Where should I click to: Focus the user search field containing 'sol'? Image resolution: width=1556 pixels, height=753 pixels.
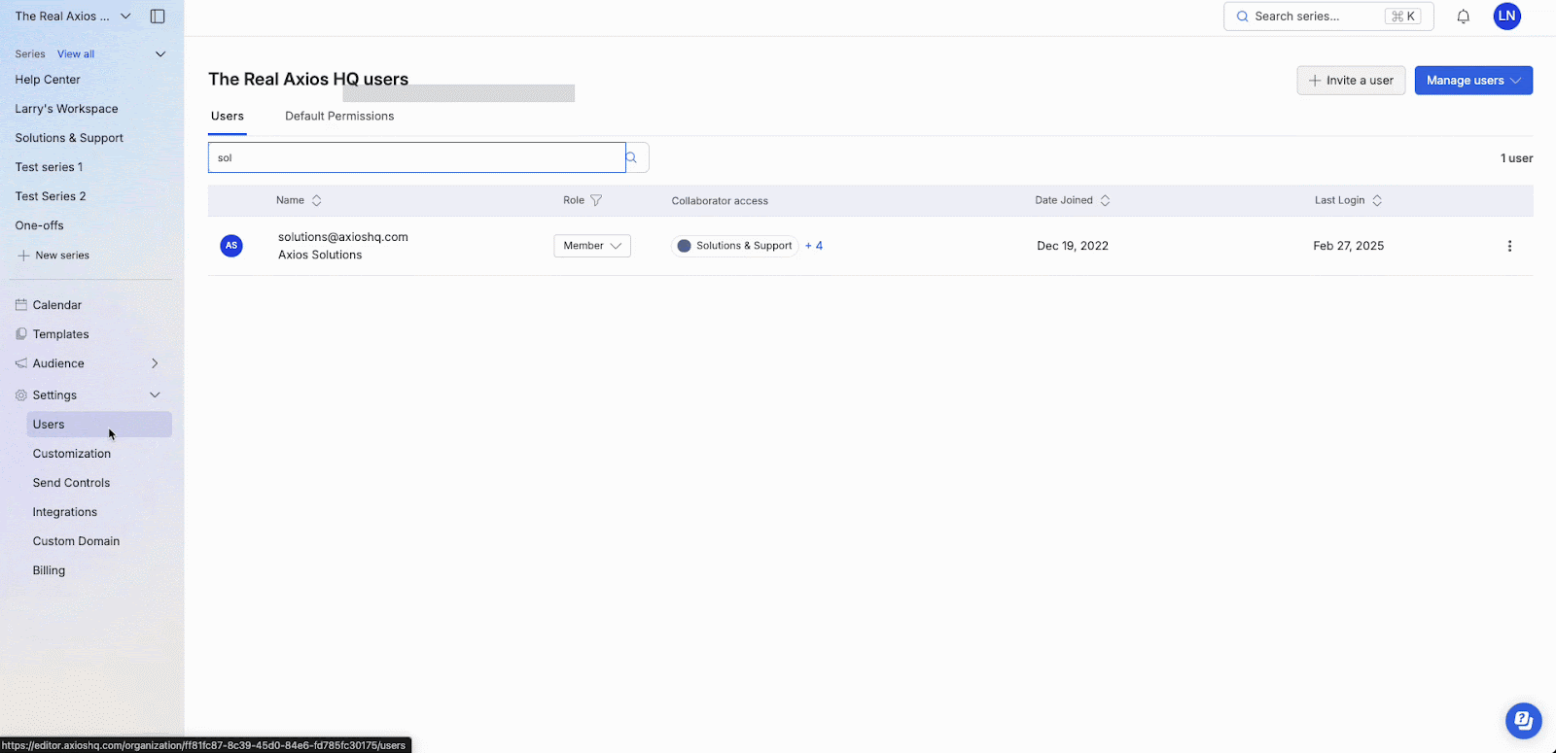416,157
